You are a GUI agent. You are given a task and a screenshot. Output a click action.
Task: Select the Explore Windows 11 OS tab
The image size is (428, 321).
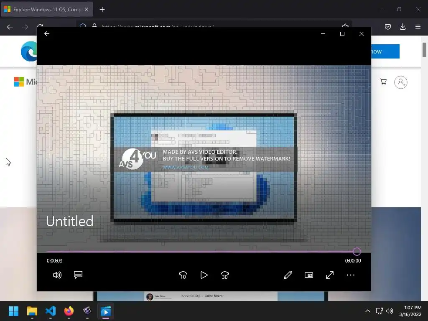click(x=47, y=9)
